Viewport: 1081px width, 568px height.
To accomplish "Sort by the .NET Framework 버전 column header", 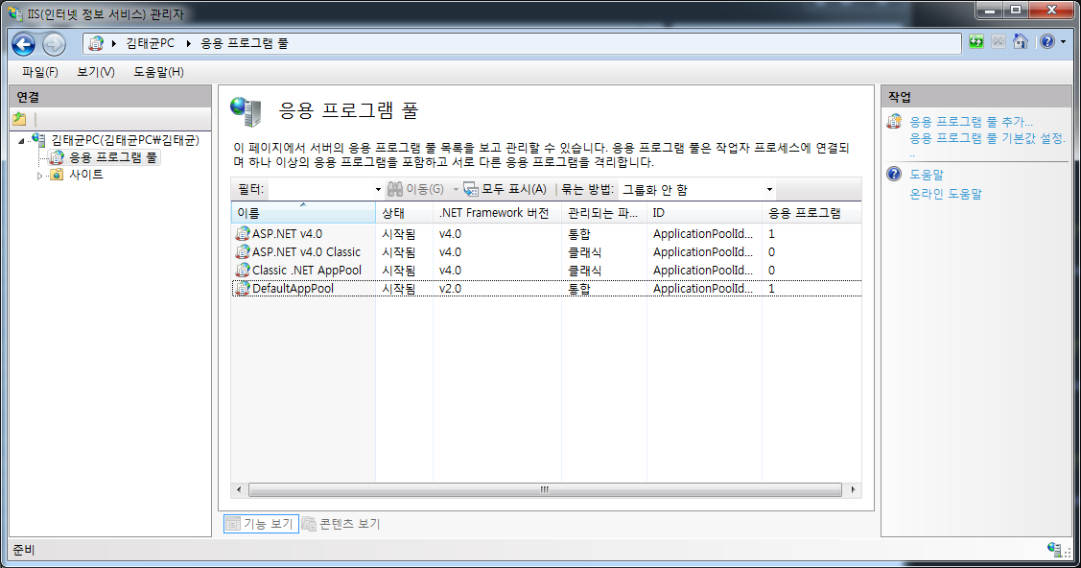I will click(x=497, y=213).
